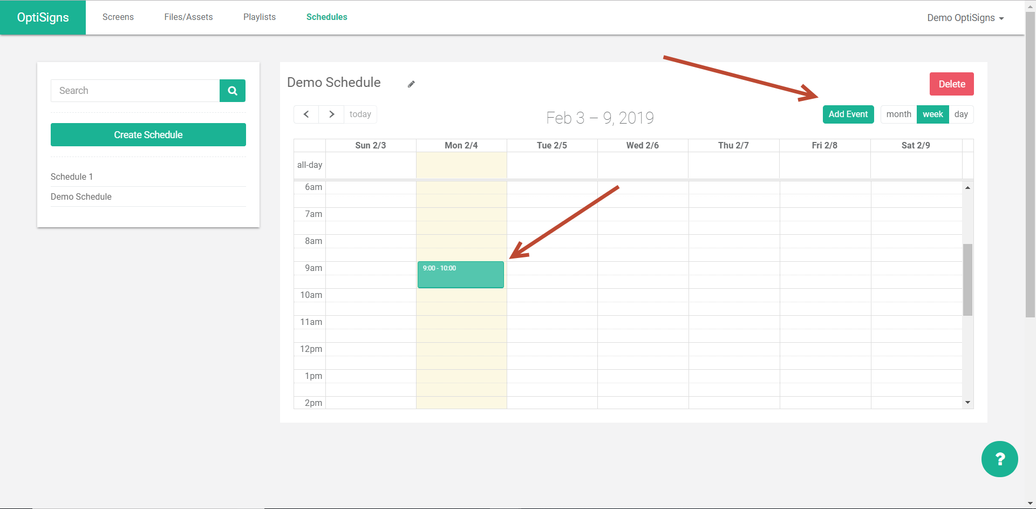Screen dimensions: 1036x509
Task: Switch calendar to month view
Action: [898, 114]
